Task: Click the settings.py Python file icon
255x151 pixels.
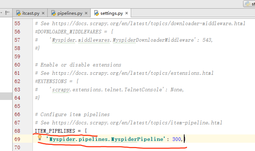Action: (x=96, y=13)
